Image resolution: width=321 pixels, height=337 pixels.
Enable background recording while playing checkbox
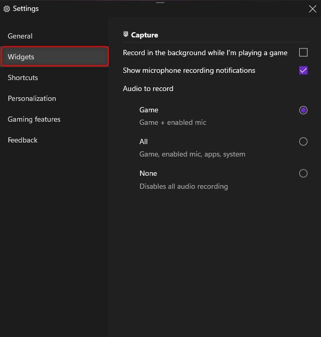tap(303, 53)
